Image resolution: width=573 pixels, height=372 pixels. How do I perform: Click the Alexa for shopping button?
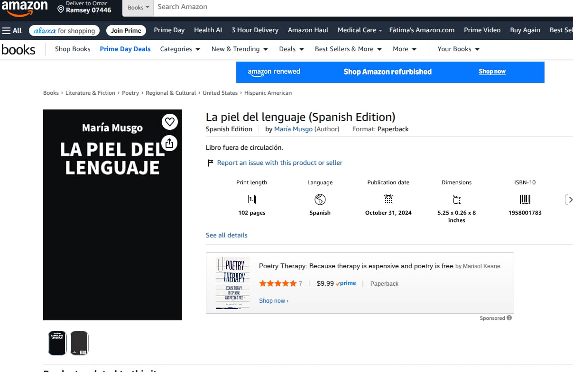[x=64, y=30]
